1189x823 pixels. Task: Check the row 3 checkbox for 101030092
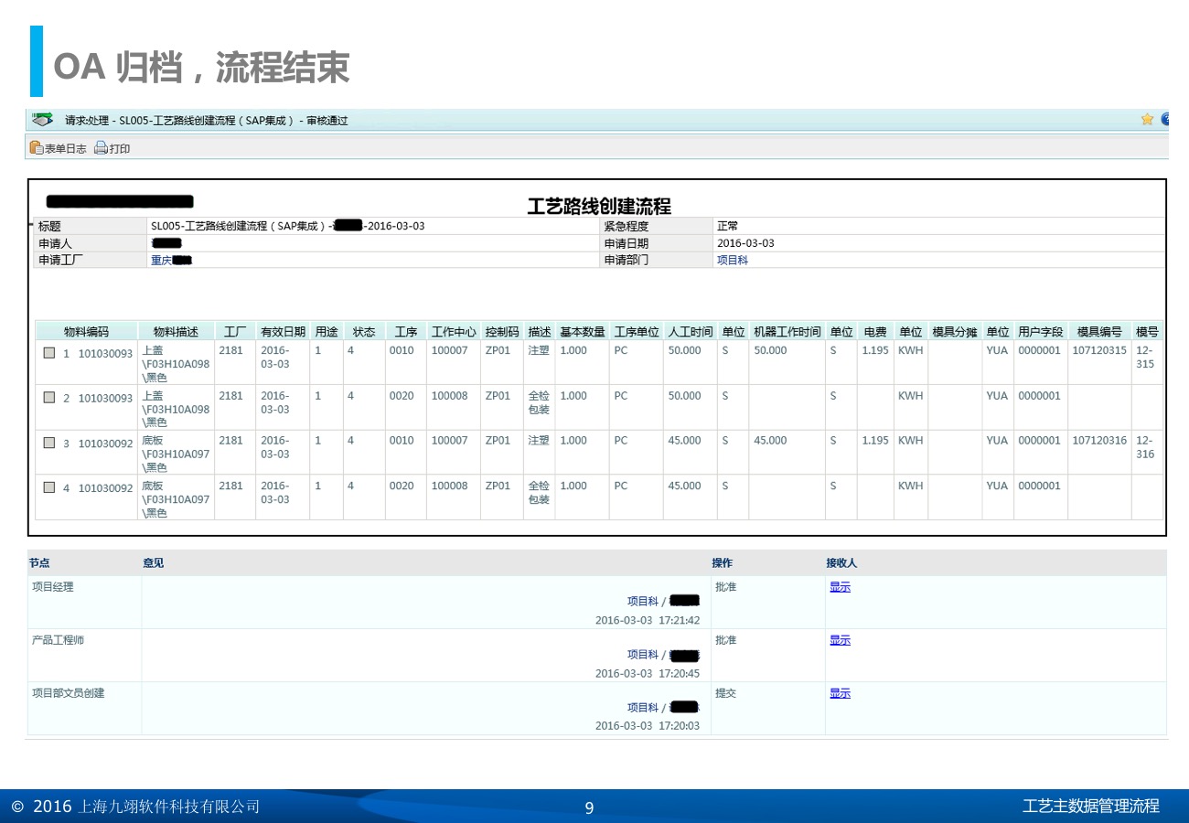tap(49, 444)
